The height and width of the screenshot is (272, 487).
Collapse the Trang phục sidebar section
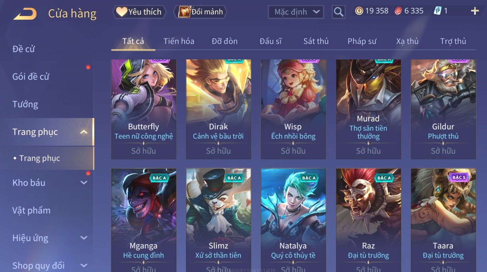84,132
